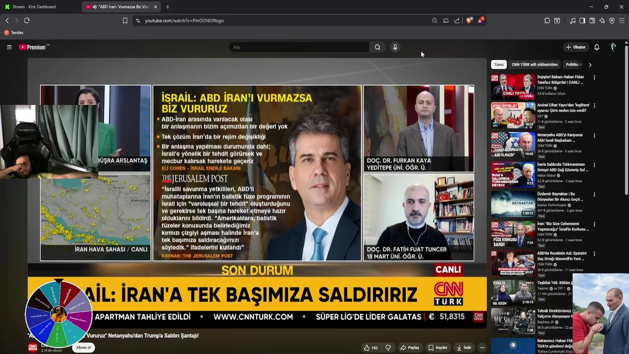Go forward with browser forward arrow
The width and height of the screenshot is (629, 354).
point(16,21)
